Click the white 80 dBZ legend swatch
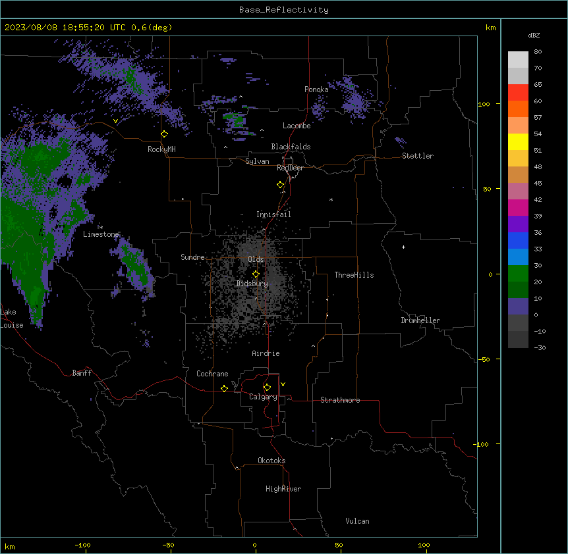 (x=518, y=59)
